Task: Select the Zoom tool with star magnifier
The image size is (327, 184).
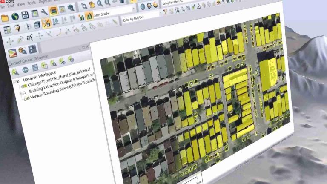Action: 84,6
